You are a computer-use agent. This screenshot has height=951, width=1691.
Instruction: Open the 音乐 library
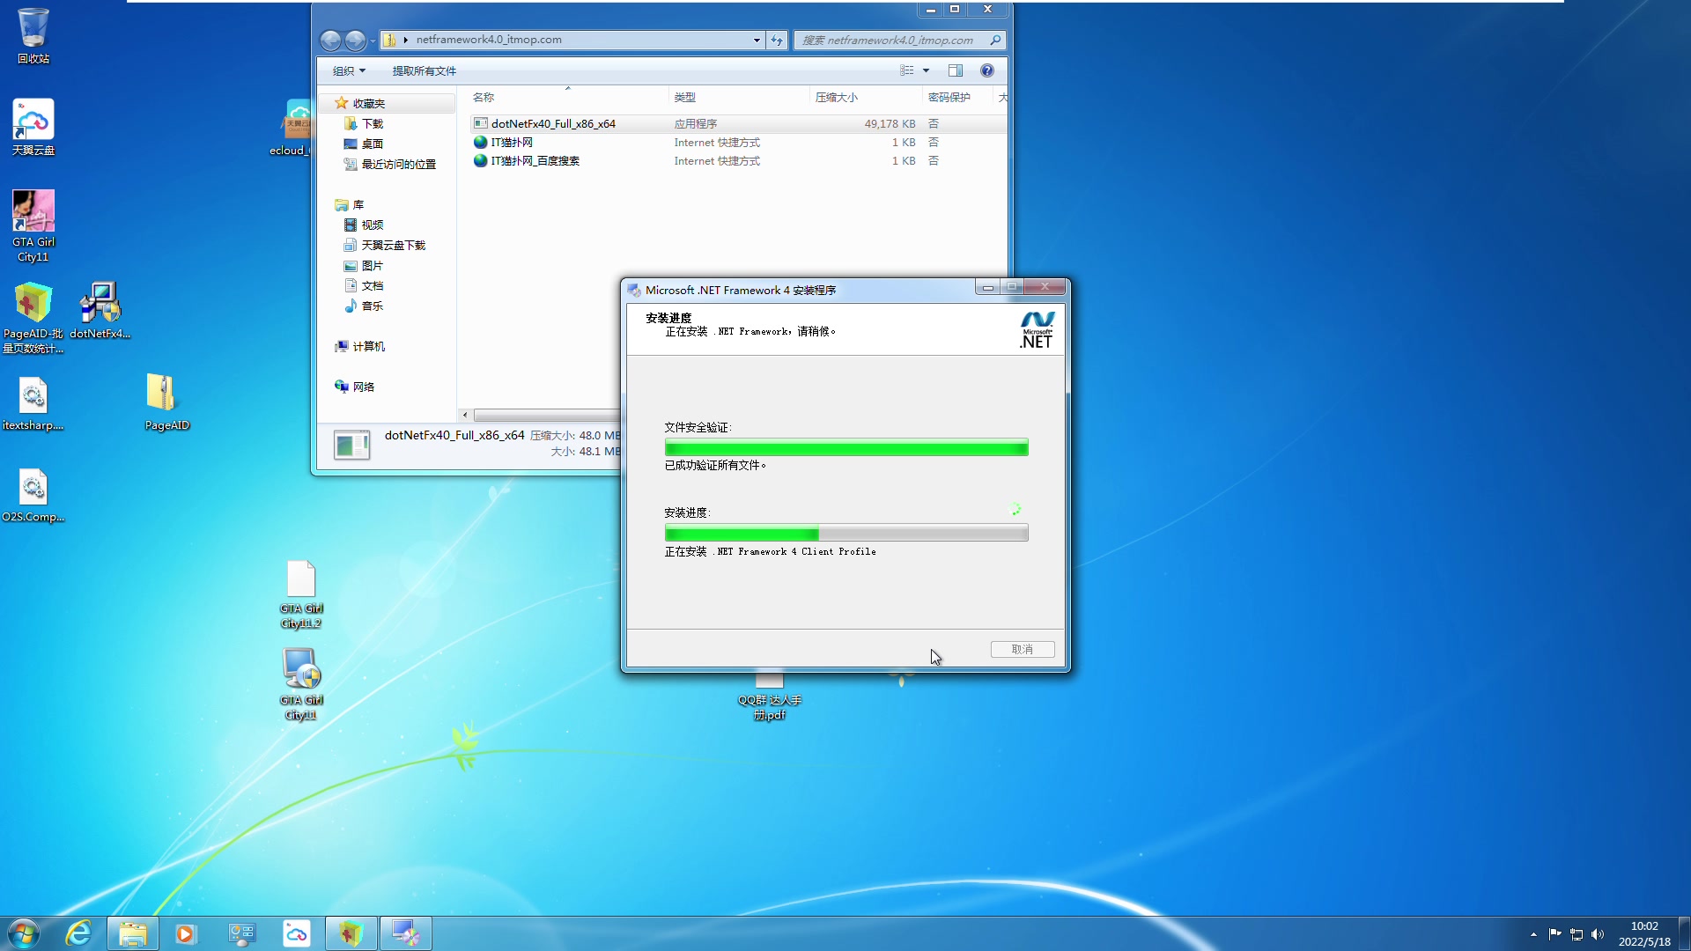point(364,306)
